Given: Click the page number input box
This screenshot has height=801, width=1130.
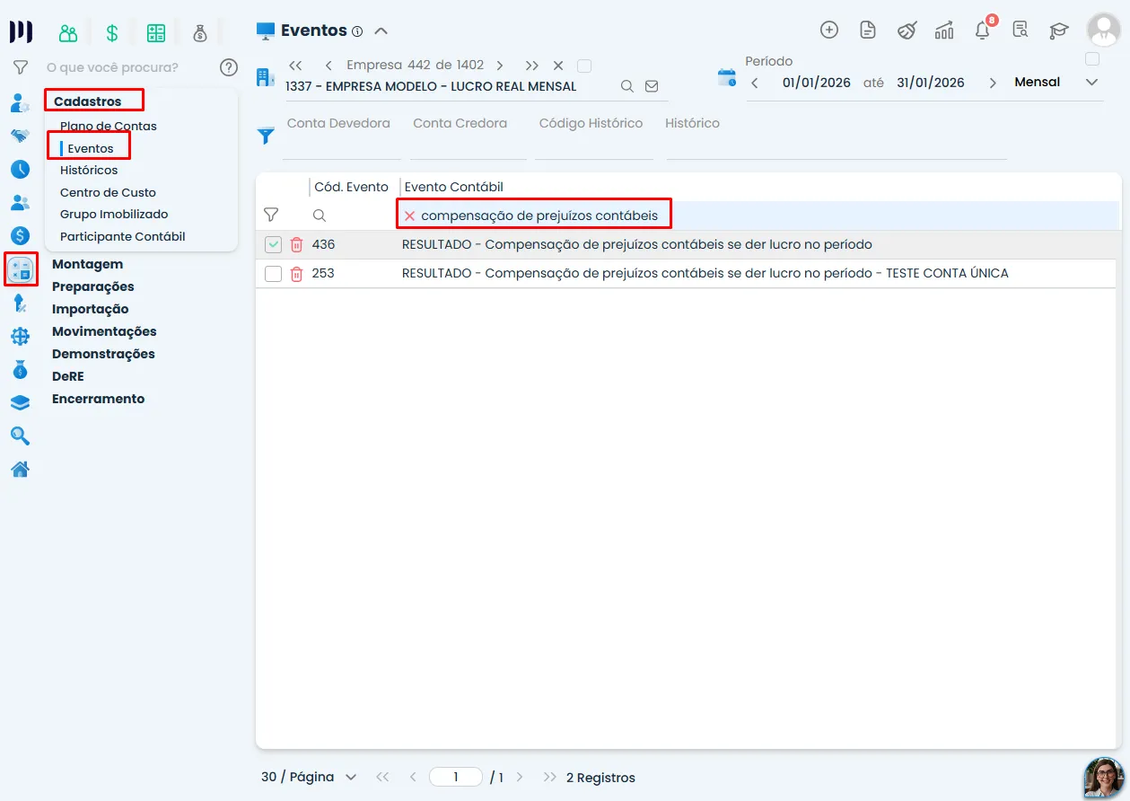Looking at the screenshot, I should tap(456, 777).
